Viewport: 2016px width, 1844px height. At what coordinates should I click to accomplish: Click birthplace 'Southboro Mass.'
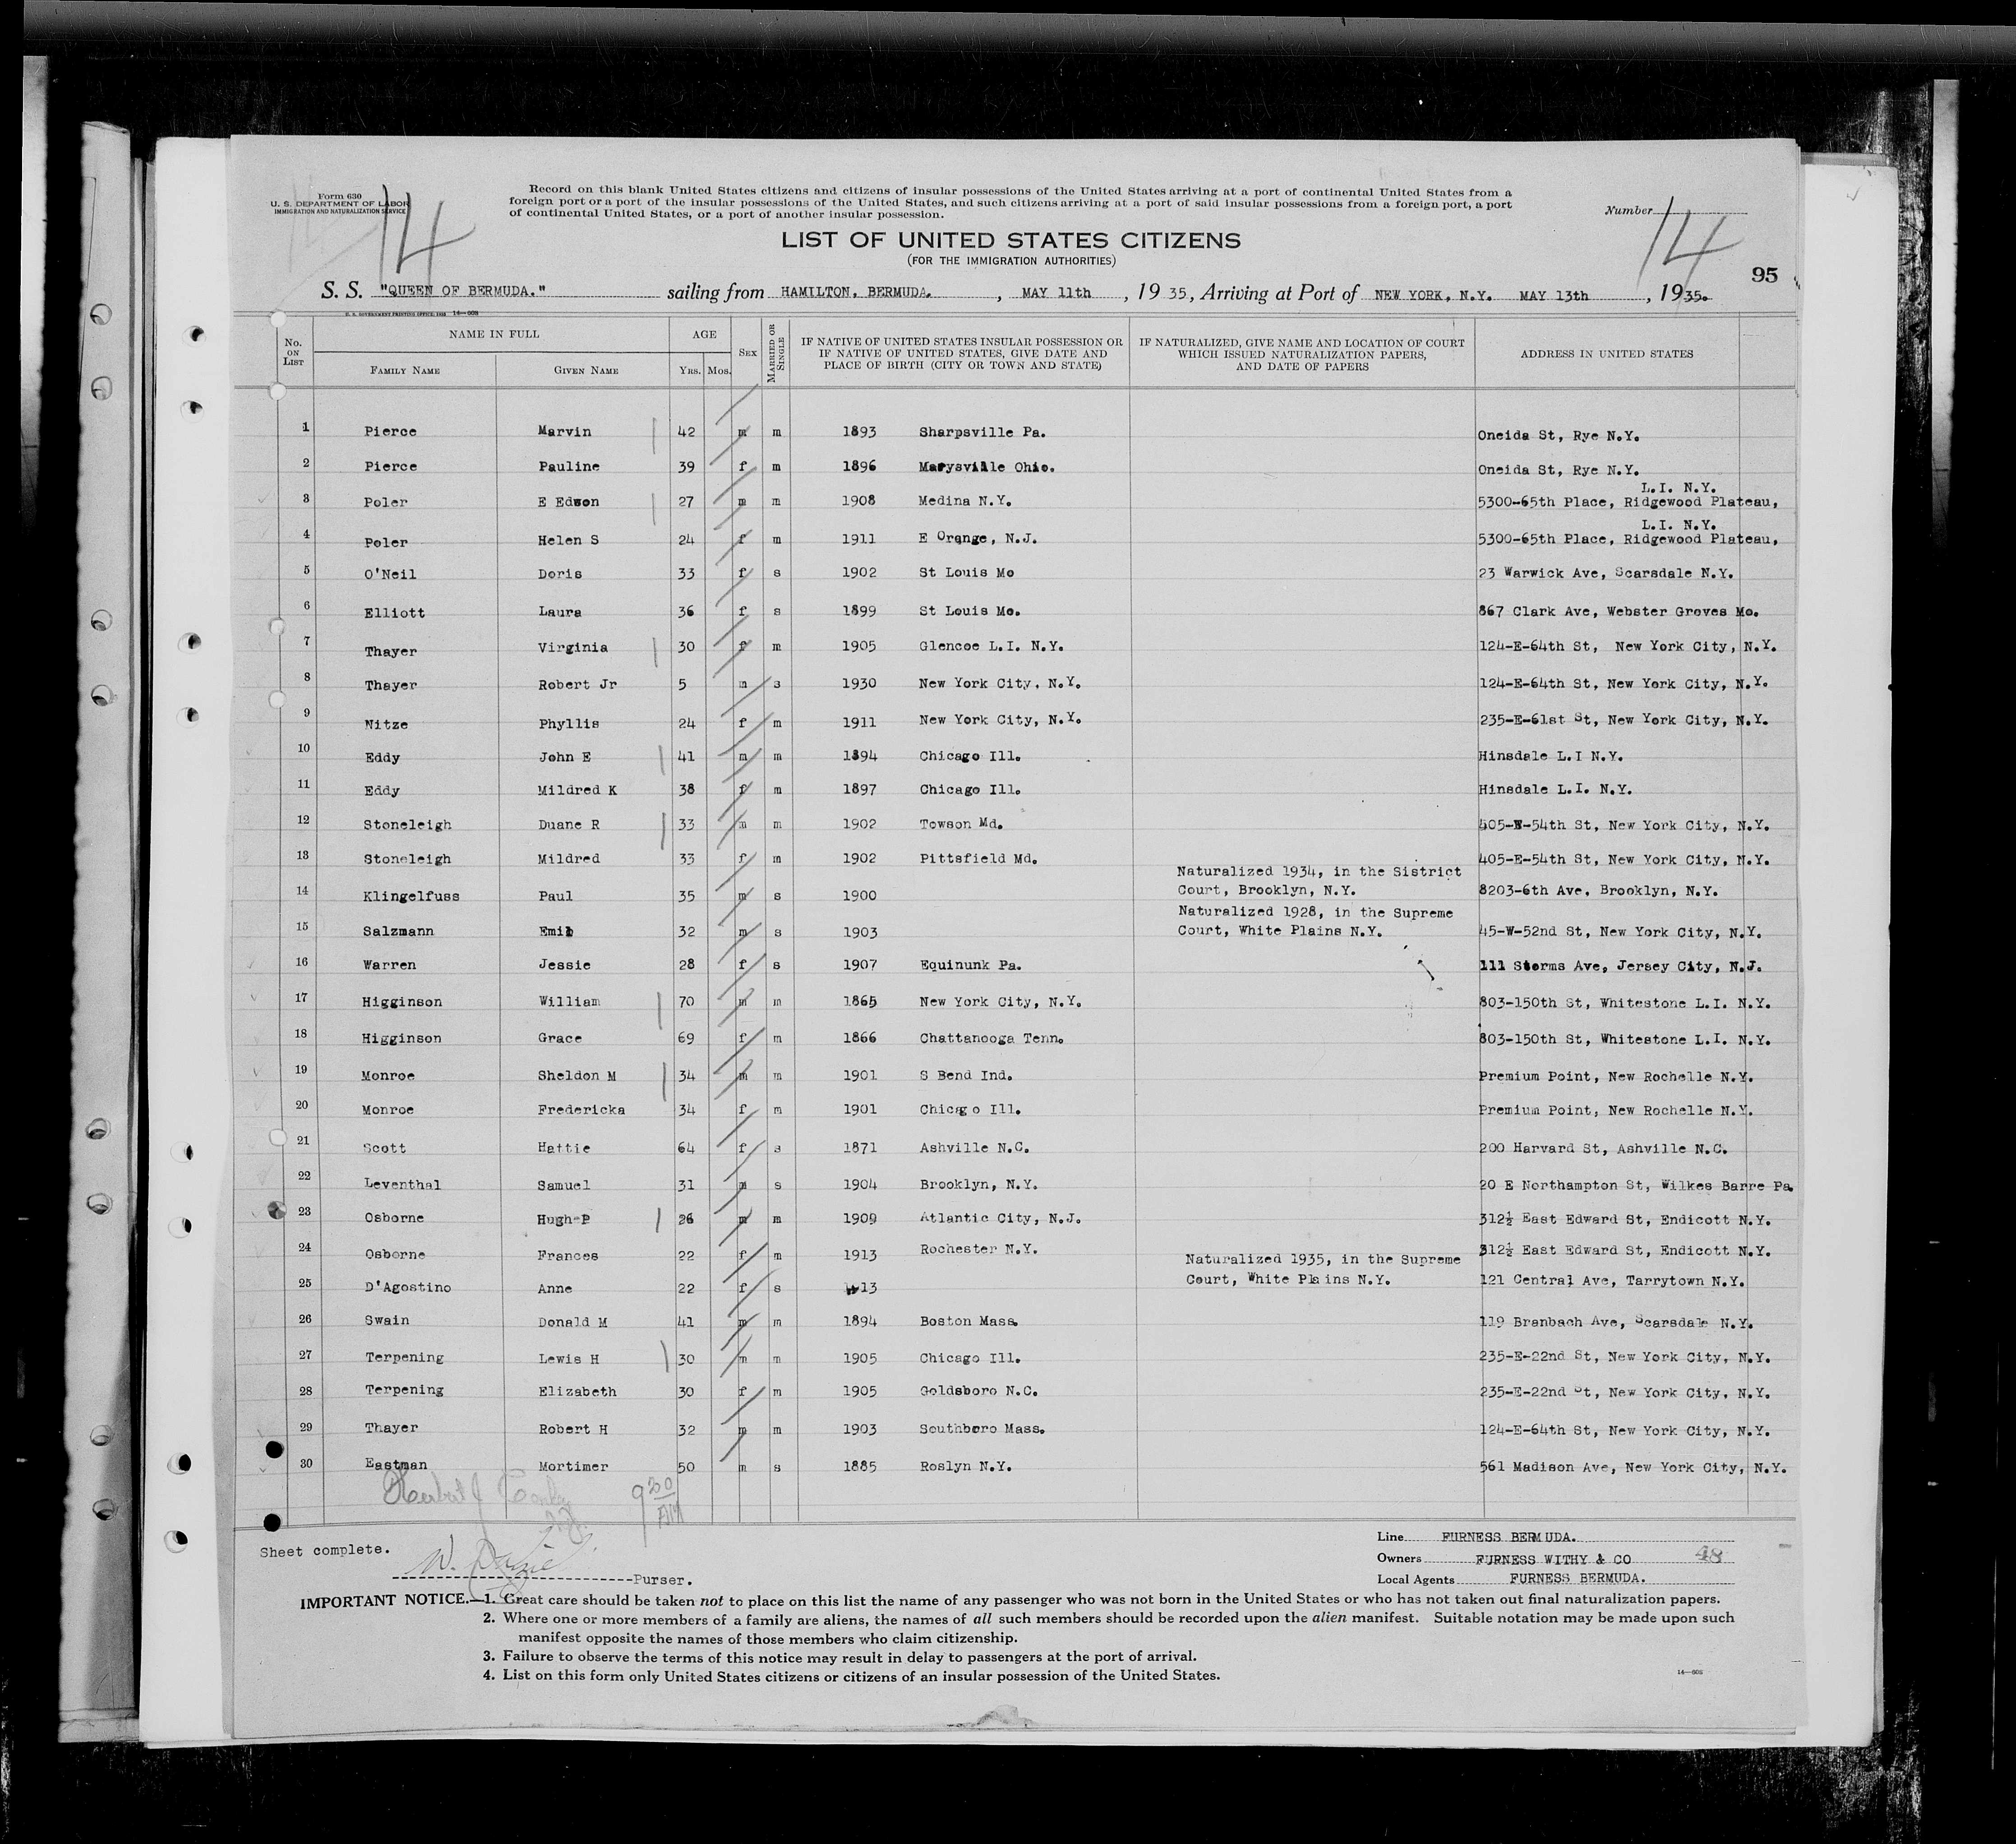[982, 1430]
